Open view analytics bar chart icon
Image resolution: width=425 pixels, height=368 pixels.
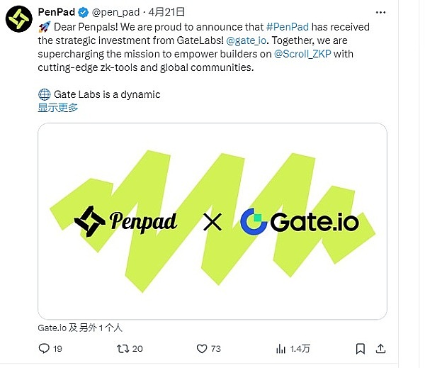coord(283,348)
